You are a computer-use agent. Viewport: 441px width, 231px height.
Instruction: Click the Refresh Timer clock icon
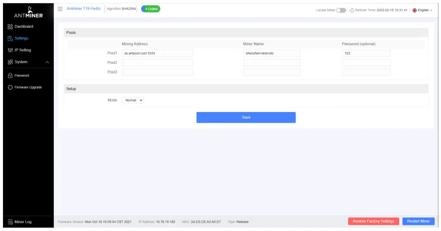[352, 10]
